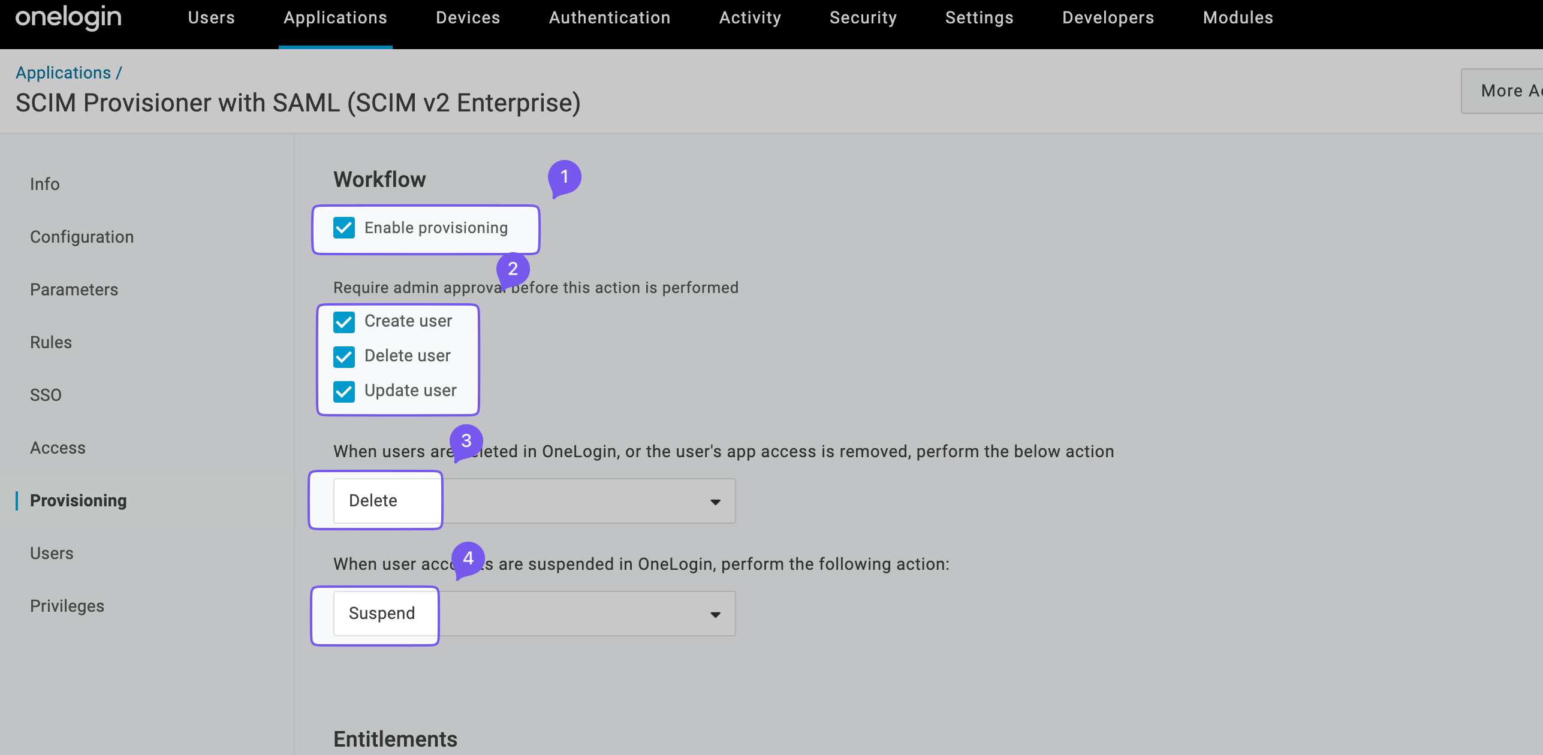Viewport: 1543px width, 755px height.
Task: Uncheck the Delete user admin approval option
Action: point(344,357)
